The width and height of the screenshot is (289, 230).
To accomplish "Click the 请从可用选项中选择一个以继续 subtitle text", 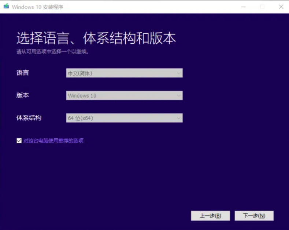I will coord(53,52).
